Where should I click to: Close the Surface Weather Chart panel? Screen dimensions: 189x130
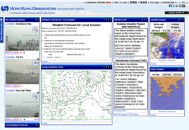click(111, 67)
